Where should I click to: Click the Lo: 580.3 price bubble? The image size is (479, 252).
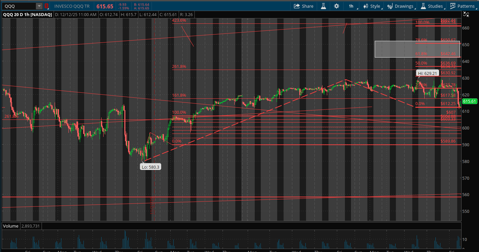coord(150,167)
